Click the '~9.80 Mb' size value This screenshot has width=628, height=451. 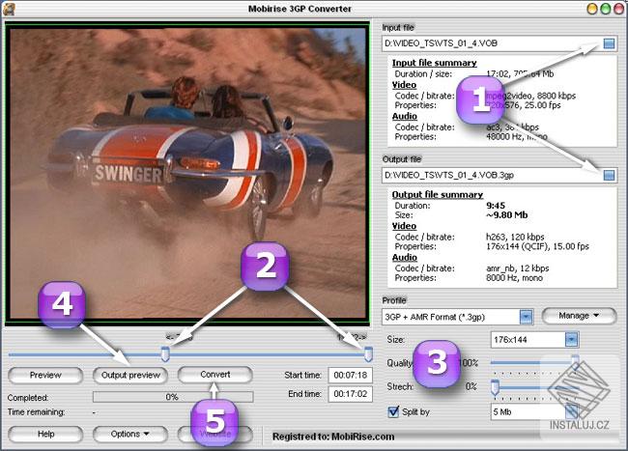click(507, 215)
